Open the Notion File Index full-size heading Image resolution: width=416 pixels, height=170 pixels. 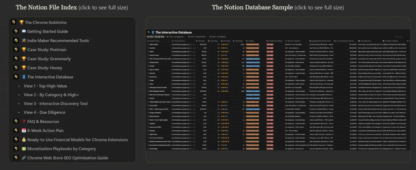[72, 7]
